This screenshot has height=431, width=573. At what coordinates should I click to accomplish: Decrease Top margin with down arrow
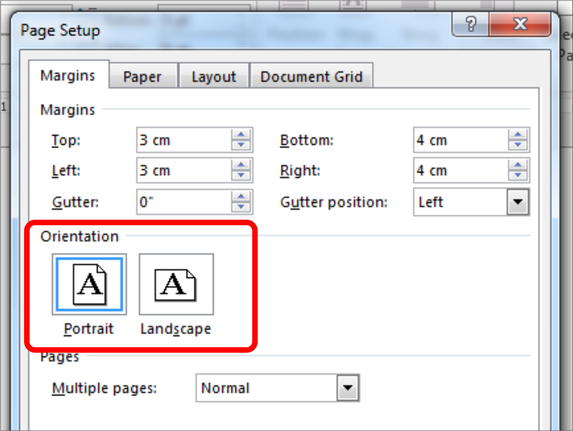(241, 145)
